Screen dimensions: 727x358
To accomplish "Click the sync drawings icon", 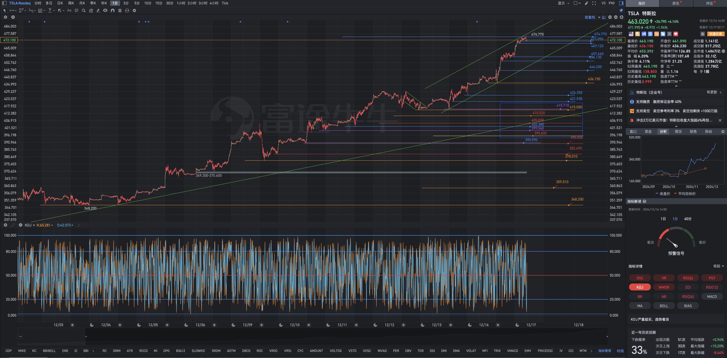I will [127, 10].
